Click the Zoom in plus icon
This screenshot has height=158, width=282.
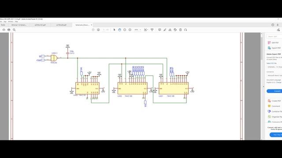(x=130, y=30)
